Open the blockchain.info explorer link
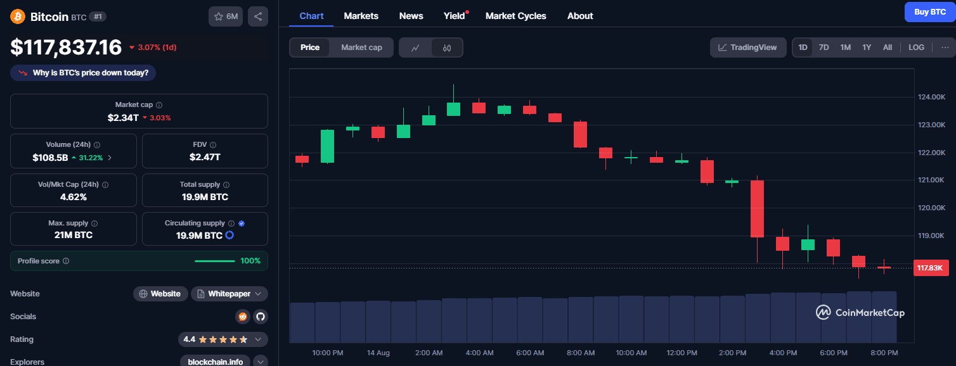Screen dimensions: 956x366 pos(216,362)
